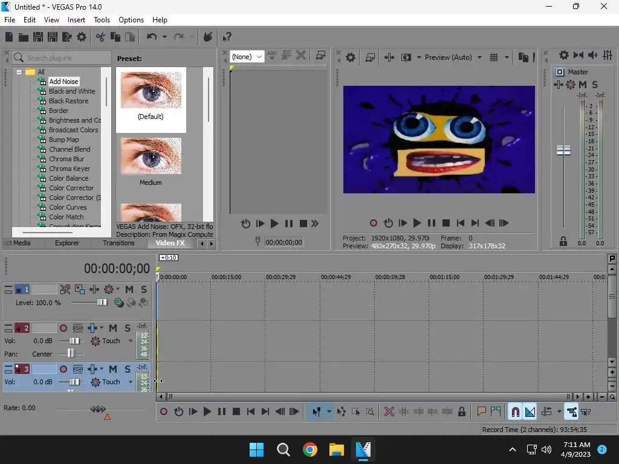Open the project Properties gear icon
The image size is (619, 464).
click(x=82, y=37)
